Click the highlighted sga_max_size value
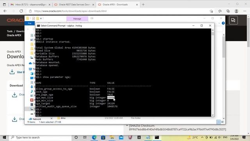 [111, 98]
